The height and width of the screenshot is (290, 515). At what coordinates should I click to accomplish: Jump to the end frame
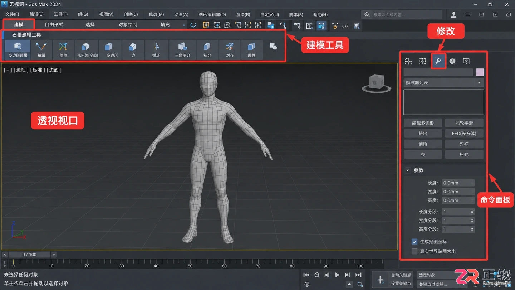tap(358, 275)
